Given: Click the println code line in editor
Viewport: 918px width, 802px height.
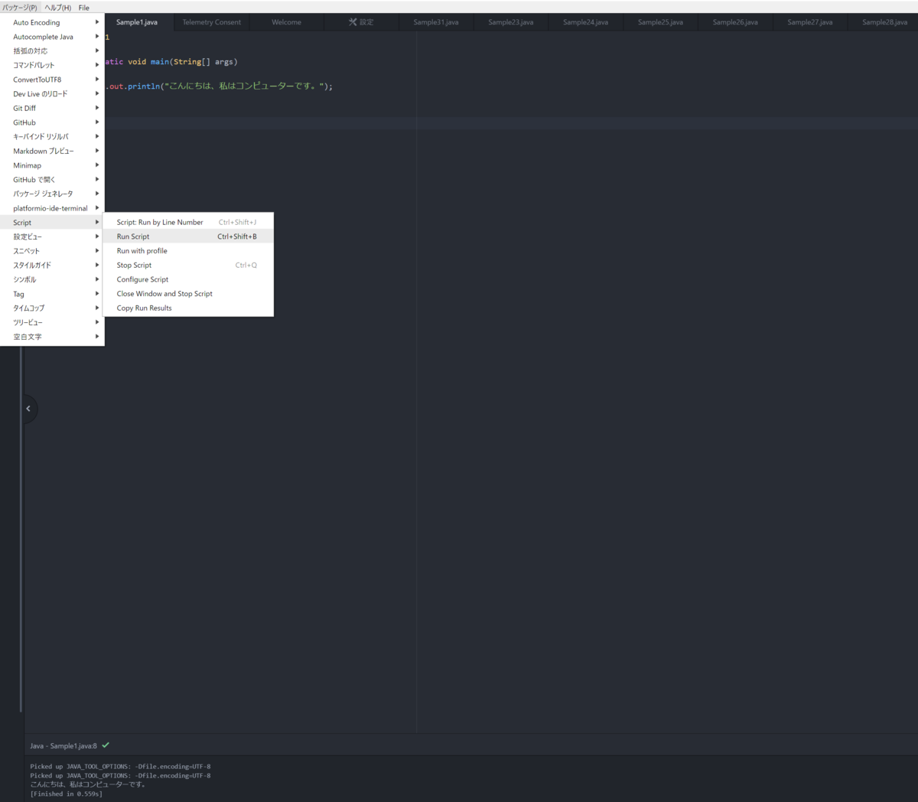Looking at the screenshot, I should pos(219,86).
